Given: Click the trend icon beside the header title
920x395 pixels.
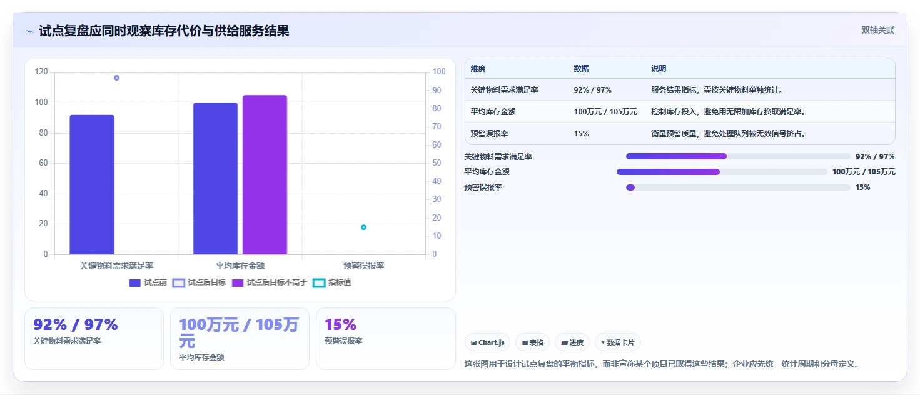Looking at the screenshot, I should tap(29, 31).
